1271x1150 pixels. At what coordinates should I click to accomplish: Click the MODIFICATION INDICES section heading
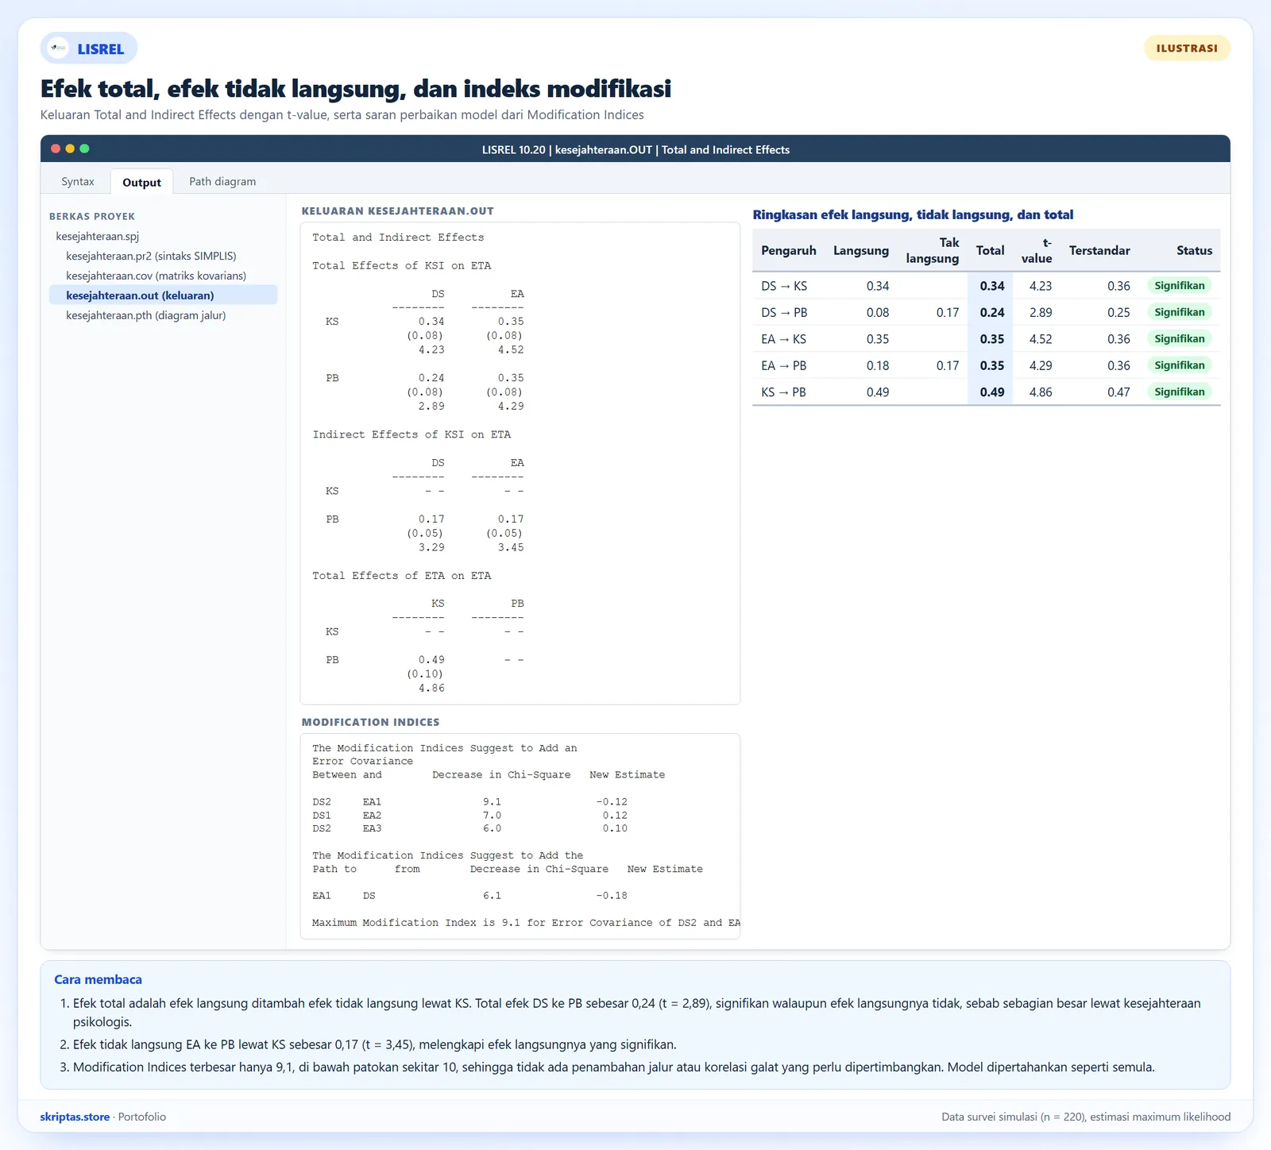click(x=370, y=722)
